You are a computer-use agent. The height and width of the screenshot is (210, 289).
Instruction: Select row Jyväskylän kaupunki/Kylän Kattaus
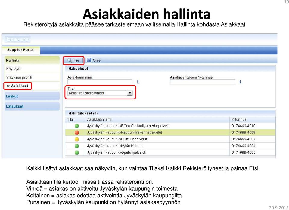pos(170,146)
